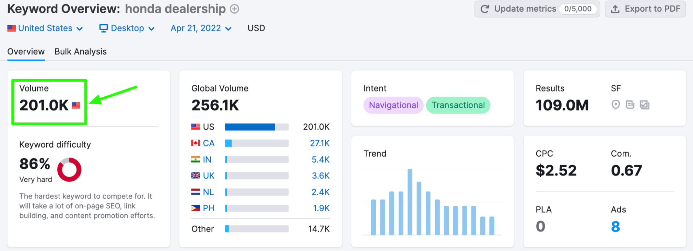Click the 1.9K volume link for Philippines
The image size is (693, 251).
[x=321, y=208]
